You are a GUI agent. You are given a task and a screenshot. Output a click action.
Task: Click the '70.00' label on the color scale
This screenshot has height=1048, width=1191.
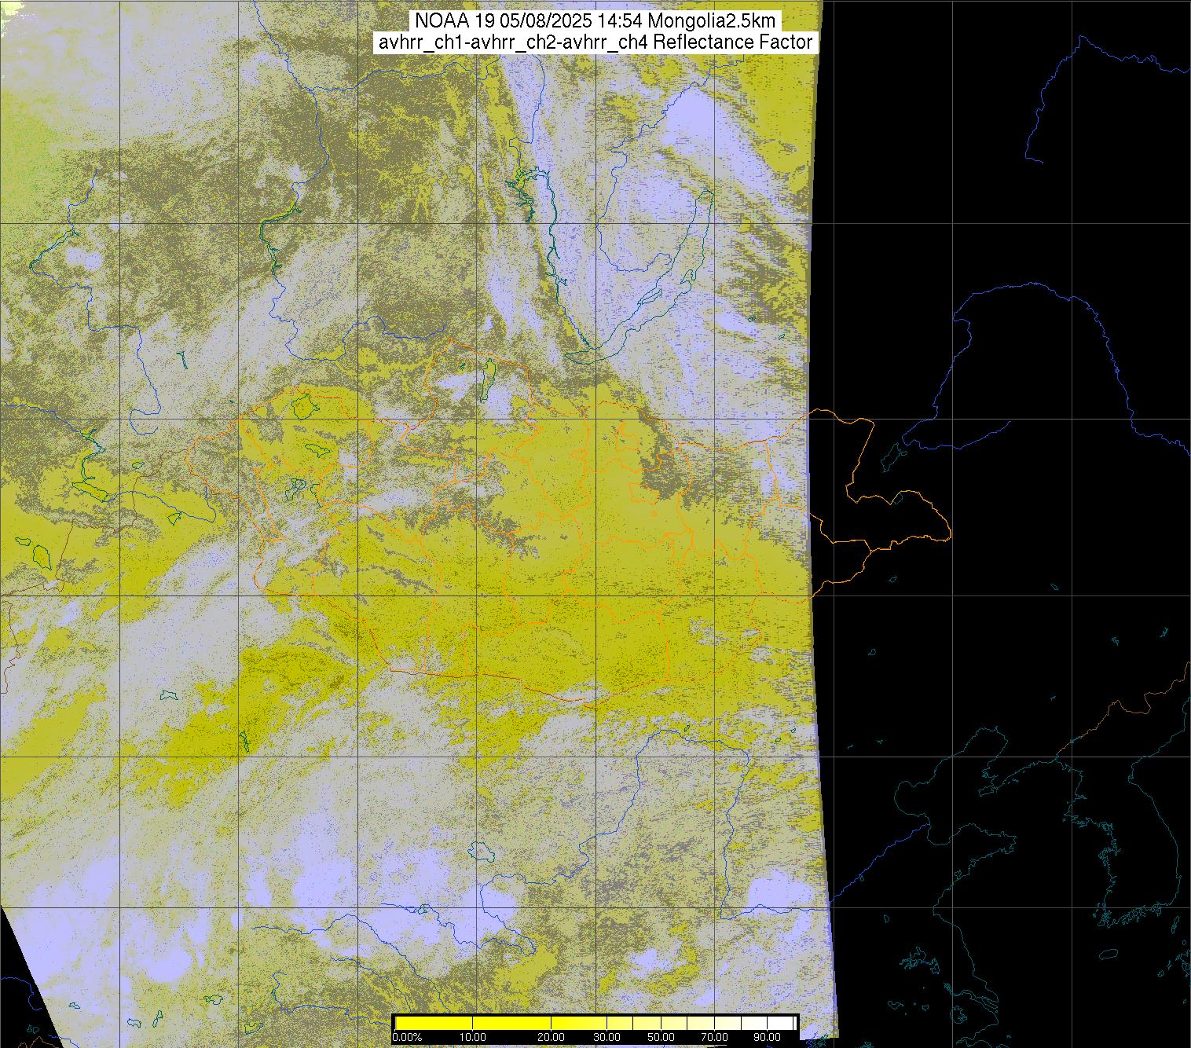coord(714,1037)
